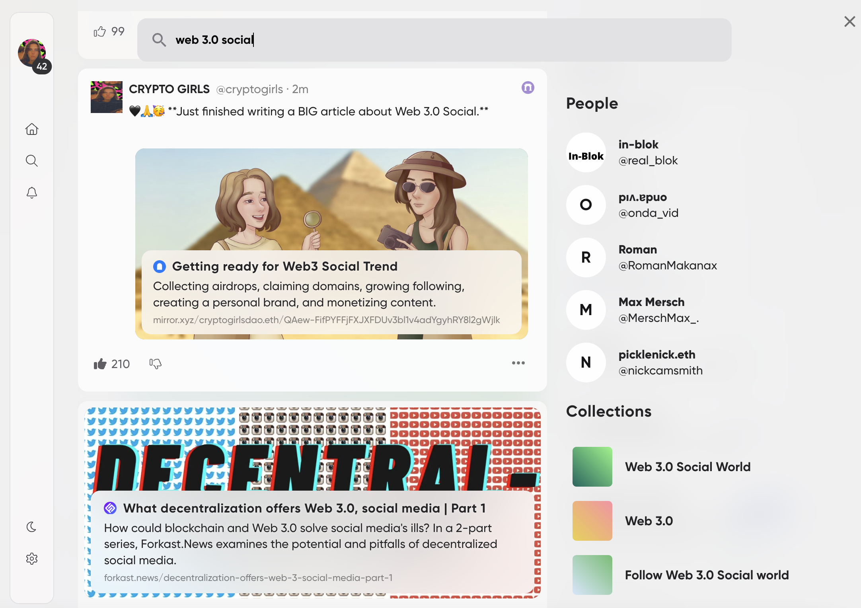861x608 pixels.
Task: Toggle the thumbs-down on Crypto Girls post
Action: pos(156,364)
